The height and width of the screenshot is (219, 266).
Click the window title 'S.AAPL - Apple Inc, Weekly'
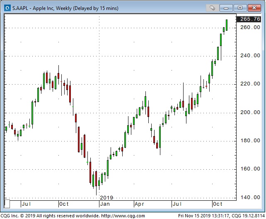click(x=42, y=8)
